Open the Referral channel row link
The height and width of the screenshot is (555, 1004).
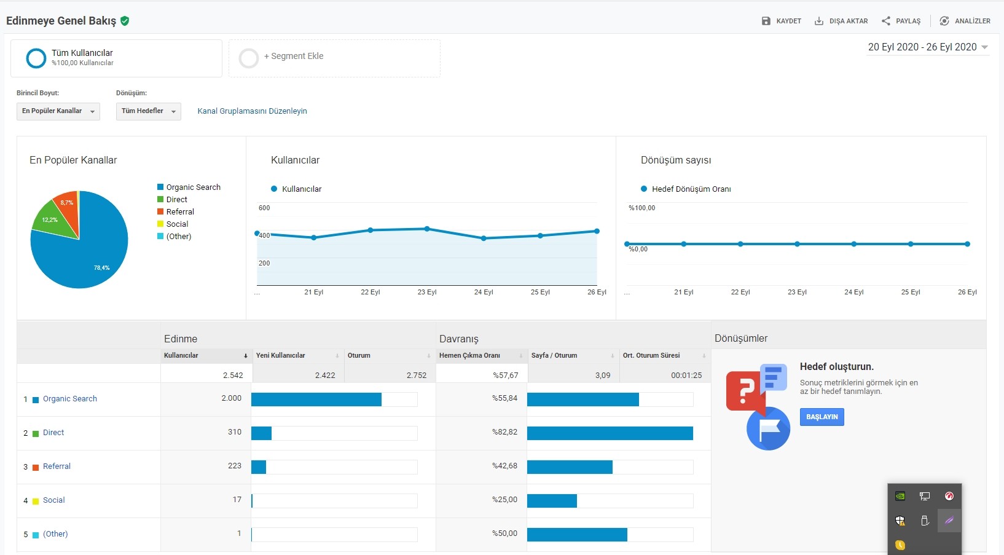coord(57,466)
